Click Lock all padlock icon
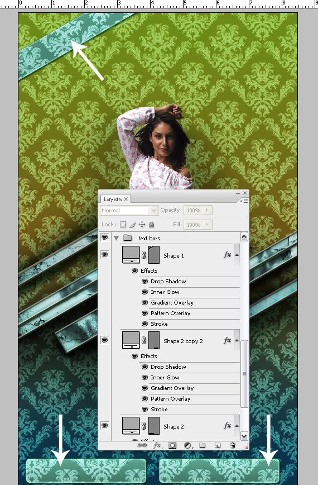The image size is (318, 485). [152, 225]
